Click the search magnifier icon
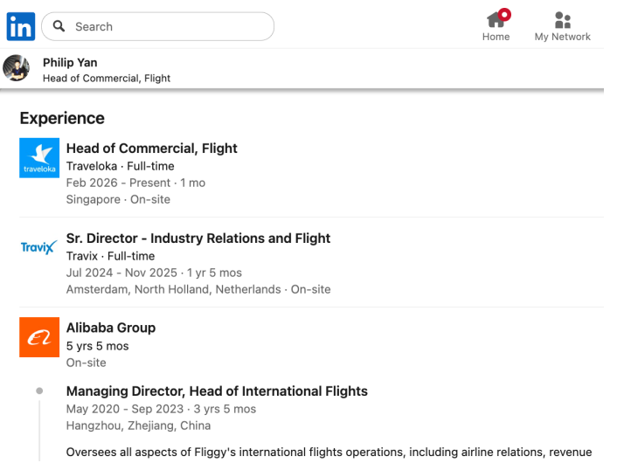 59,26
